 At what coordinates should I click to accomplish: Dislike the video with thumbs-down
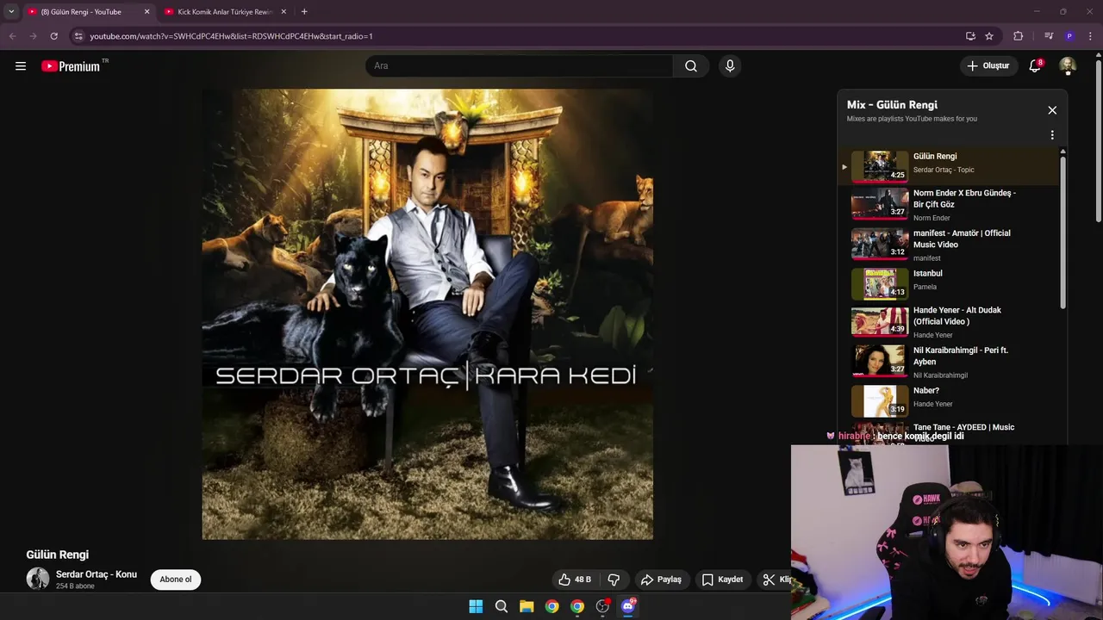614,580
